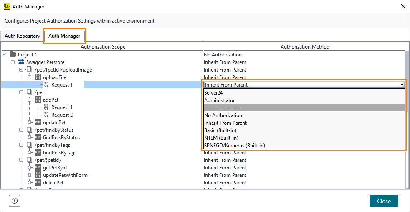Choose Administrator profile from the list
The height and width of the screenshot is (212, 410).
pos(304,100)
